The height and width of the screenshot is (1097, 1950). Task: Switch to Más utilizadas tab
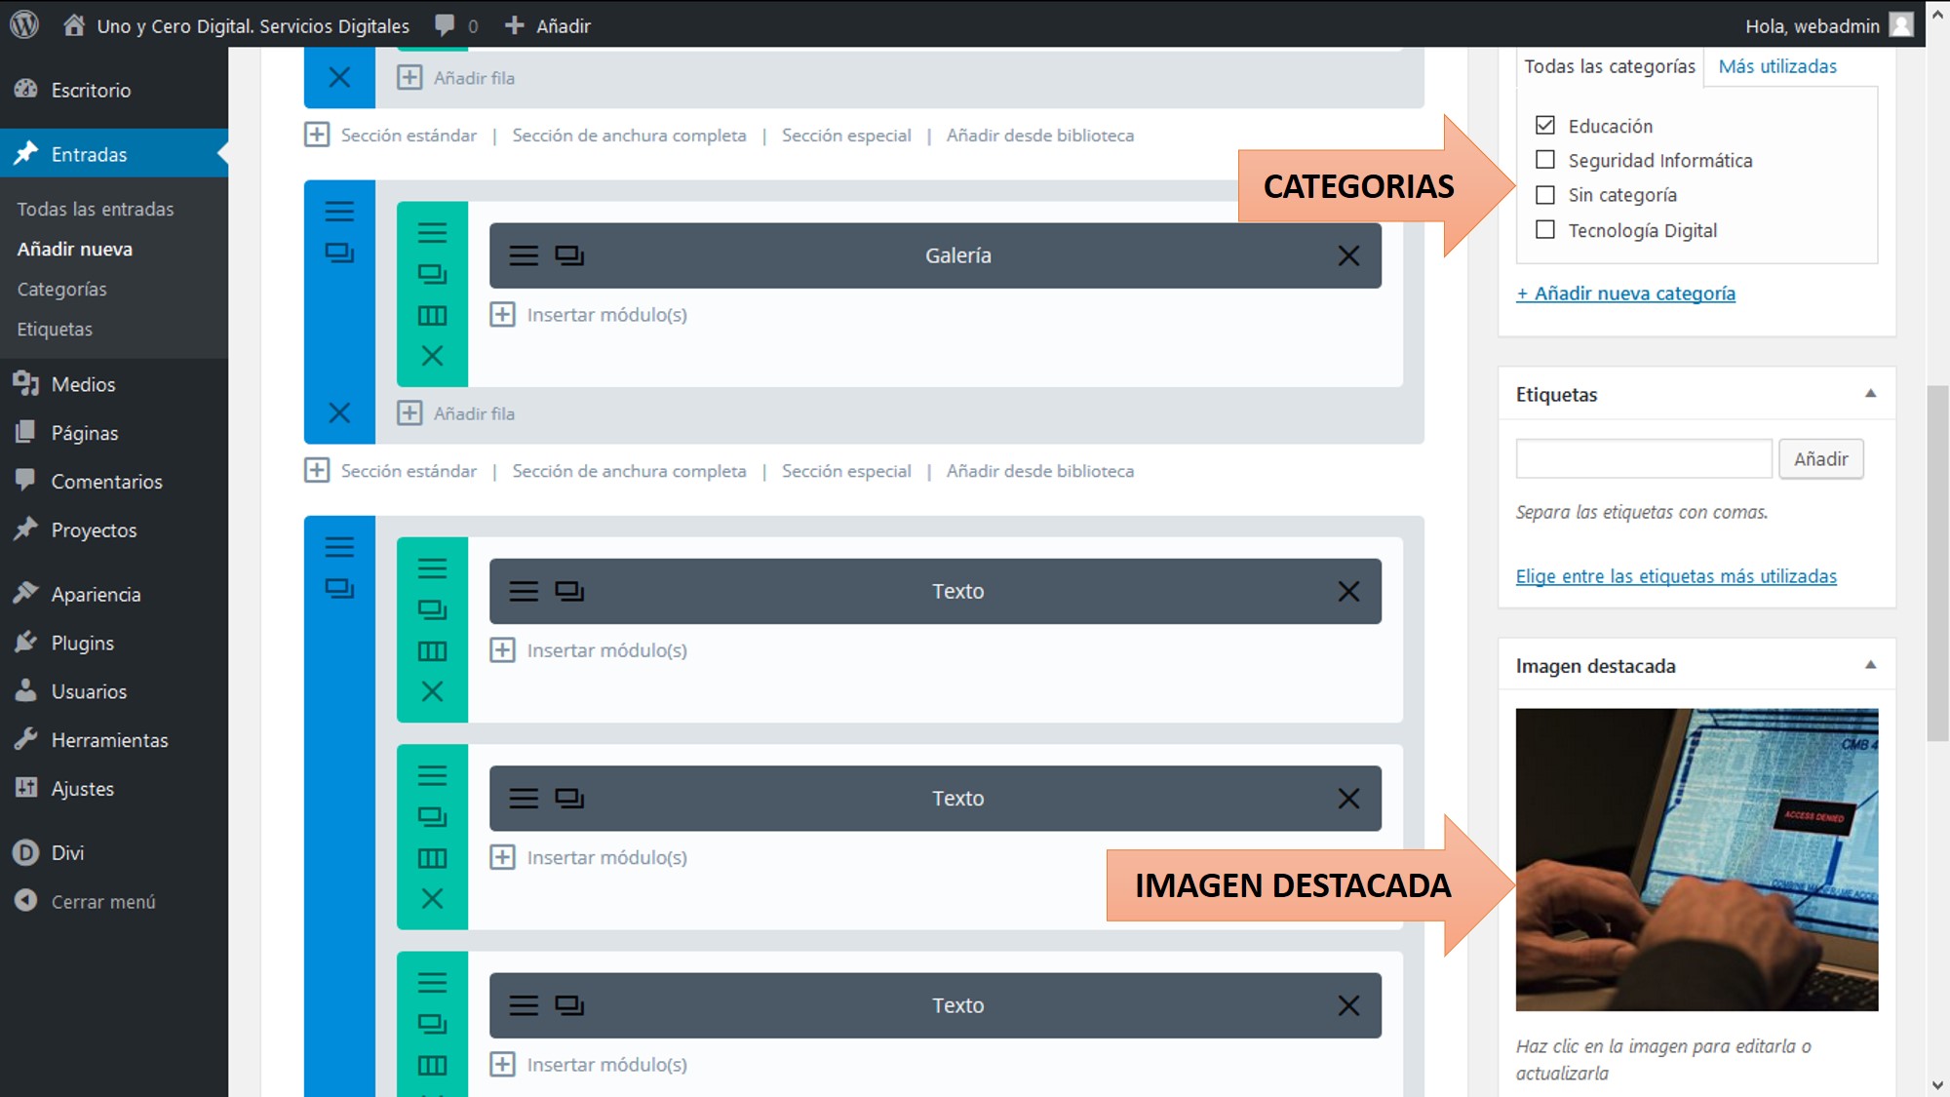[x=1776, y=66]
